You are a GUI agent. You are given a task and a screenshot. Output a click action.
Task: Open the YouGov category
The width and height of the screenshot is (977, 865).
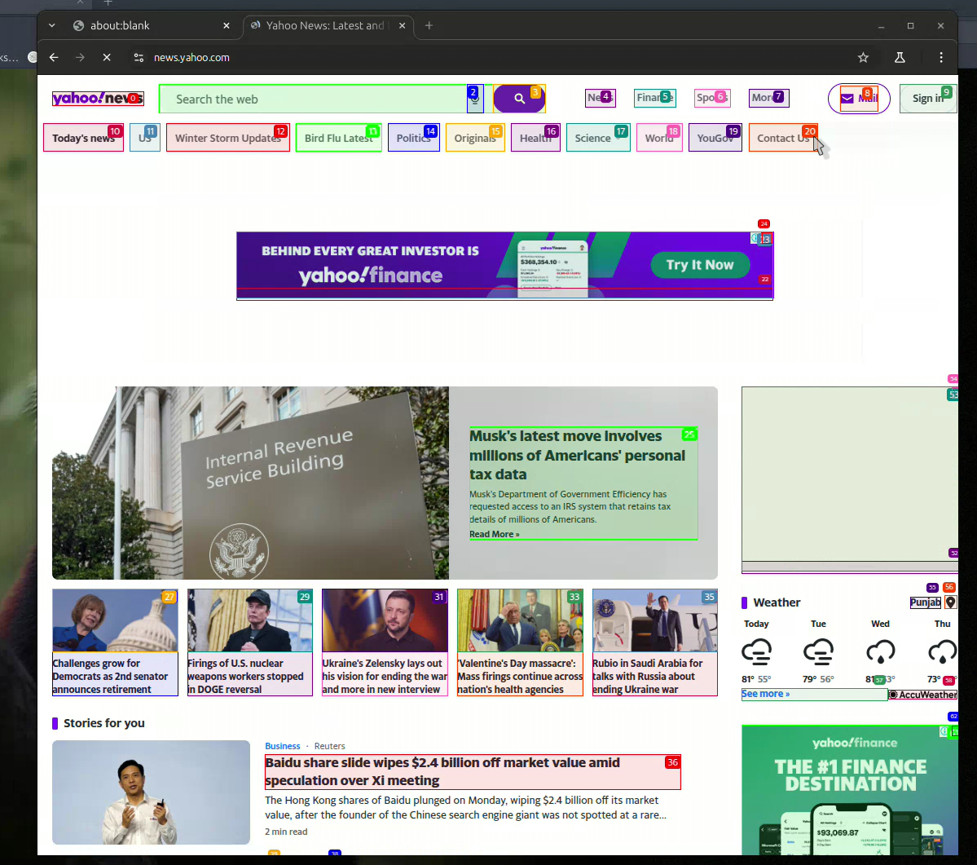tap(715, 138)
